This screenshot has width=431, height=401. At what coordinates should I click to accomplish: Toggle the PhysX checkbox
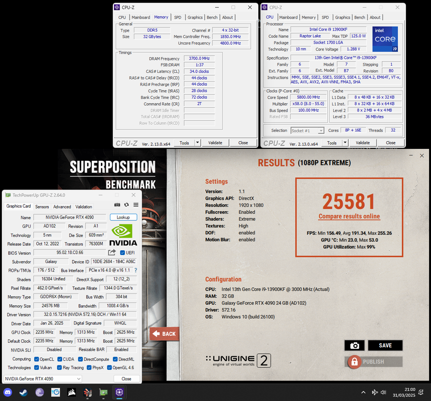(x=89, y=367)
